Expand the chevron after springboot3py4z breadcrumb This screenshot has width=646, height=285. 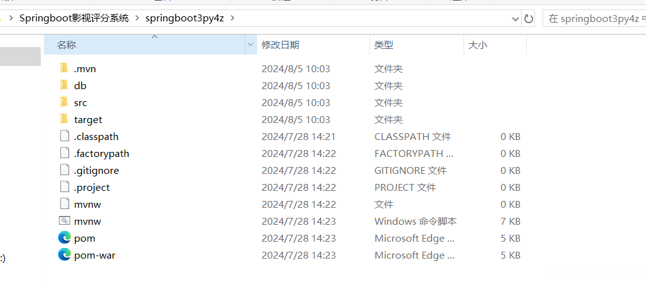tap(232, 18)
